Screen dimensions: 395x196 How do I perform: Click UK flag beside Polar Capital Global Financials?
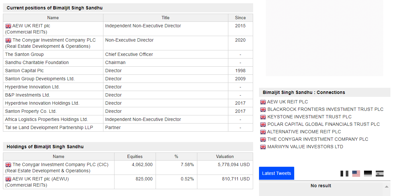point(263,124)
